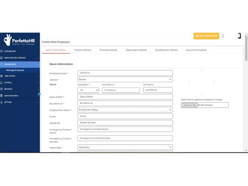Click the Employee Code field

[125, 73]
